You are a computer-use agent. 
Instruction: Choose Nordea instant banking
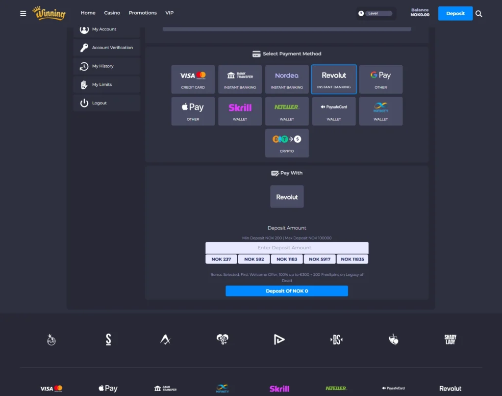[x=287, y=79]
